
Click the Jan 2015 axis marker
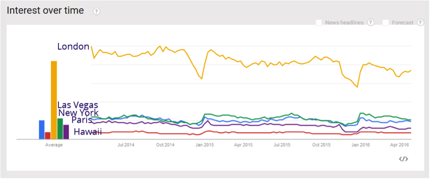click(x=204, y=144)
